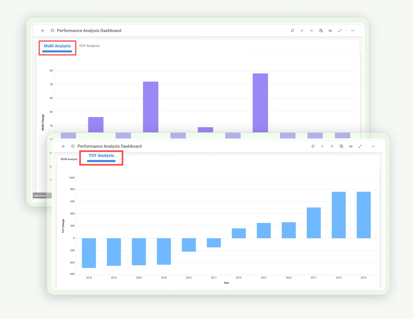Expand dashboard to fullscreen view
This screenshot has width=413, height=319.
340,30
